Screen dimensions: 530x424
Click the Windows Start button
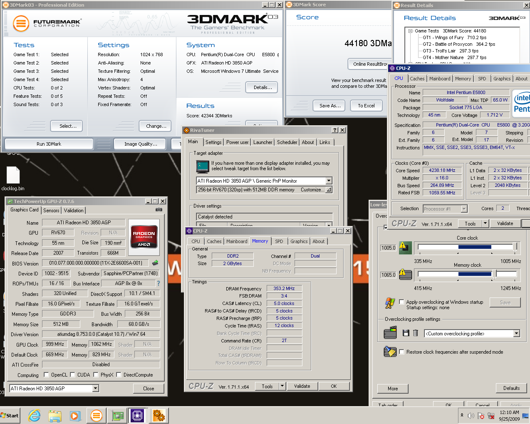click(x=10, y=415)
